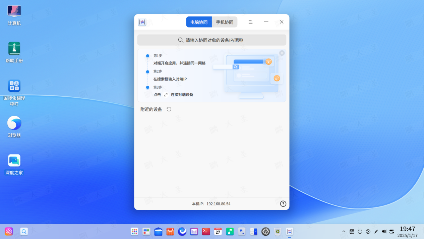Open the volume control in tray
The image size is (424, 239).
(384, 231)
